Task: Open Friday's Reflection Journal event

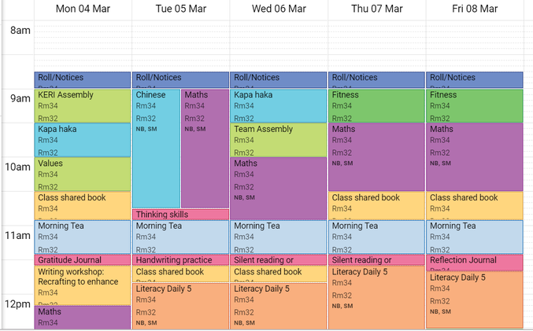Action: click(475, 263)
